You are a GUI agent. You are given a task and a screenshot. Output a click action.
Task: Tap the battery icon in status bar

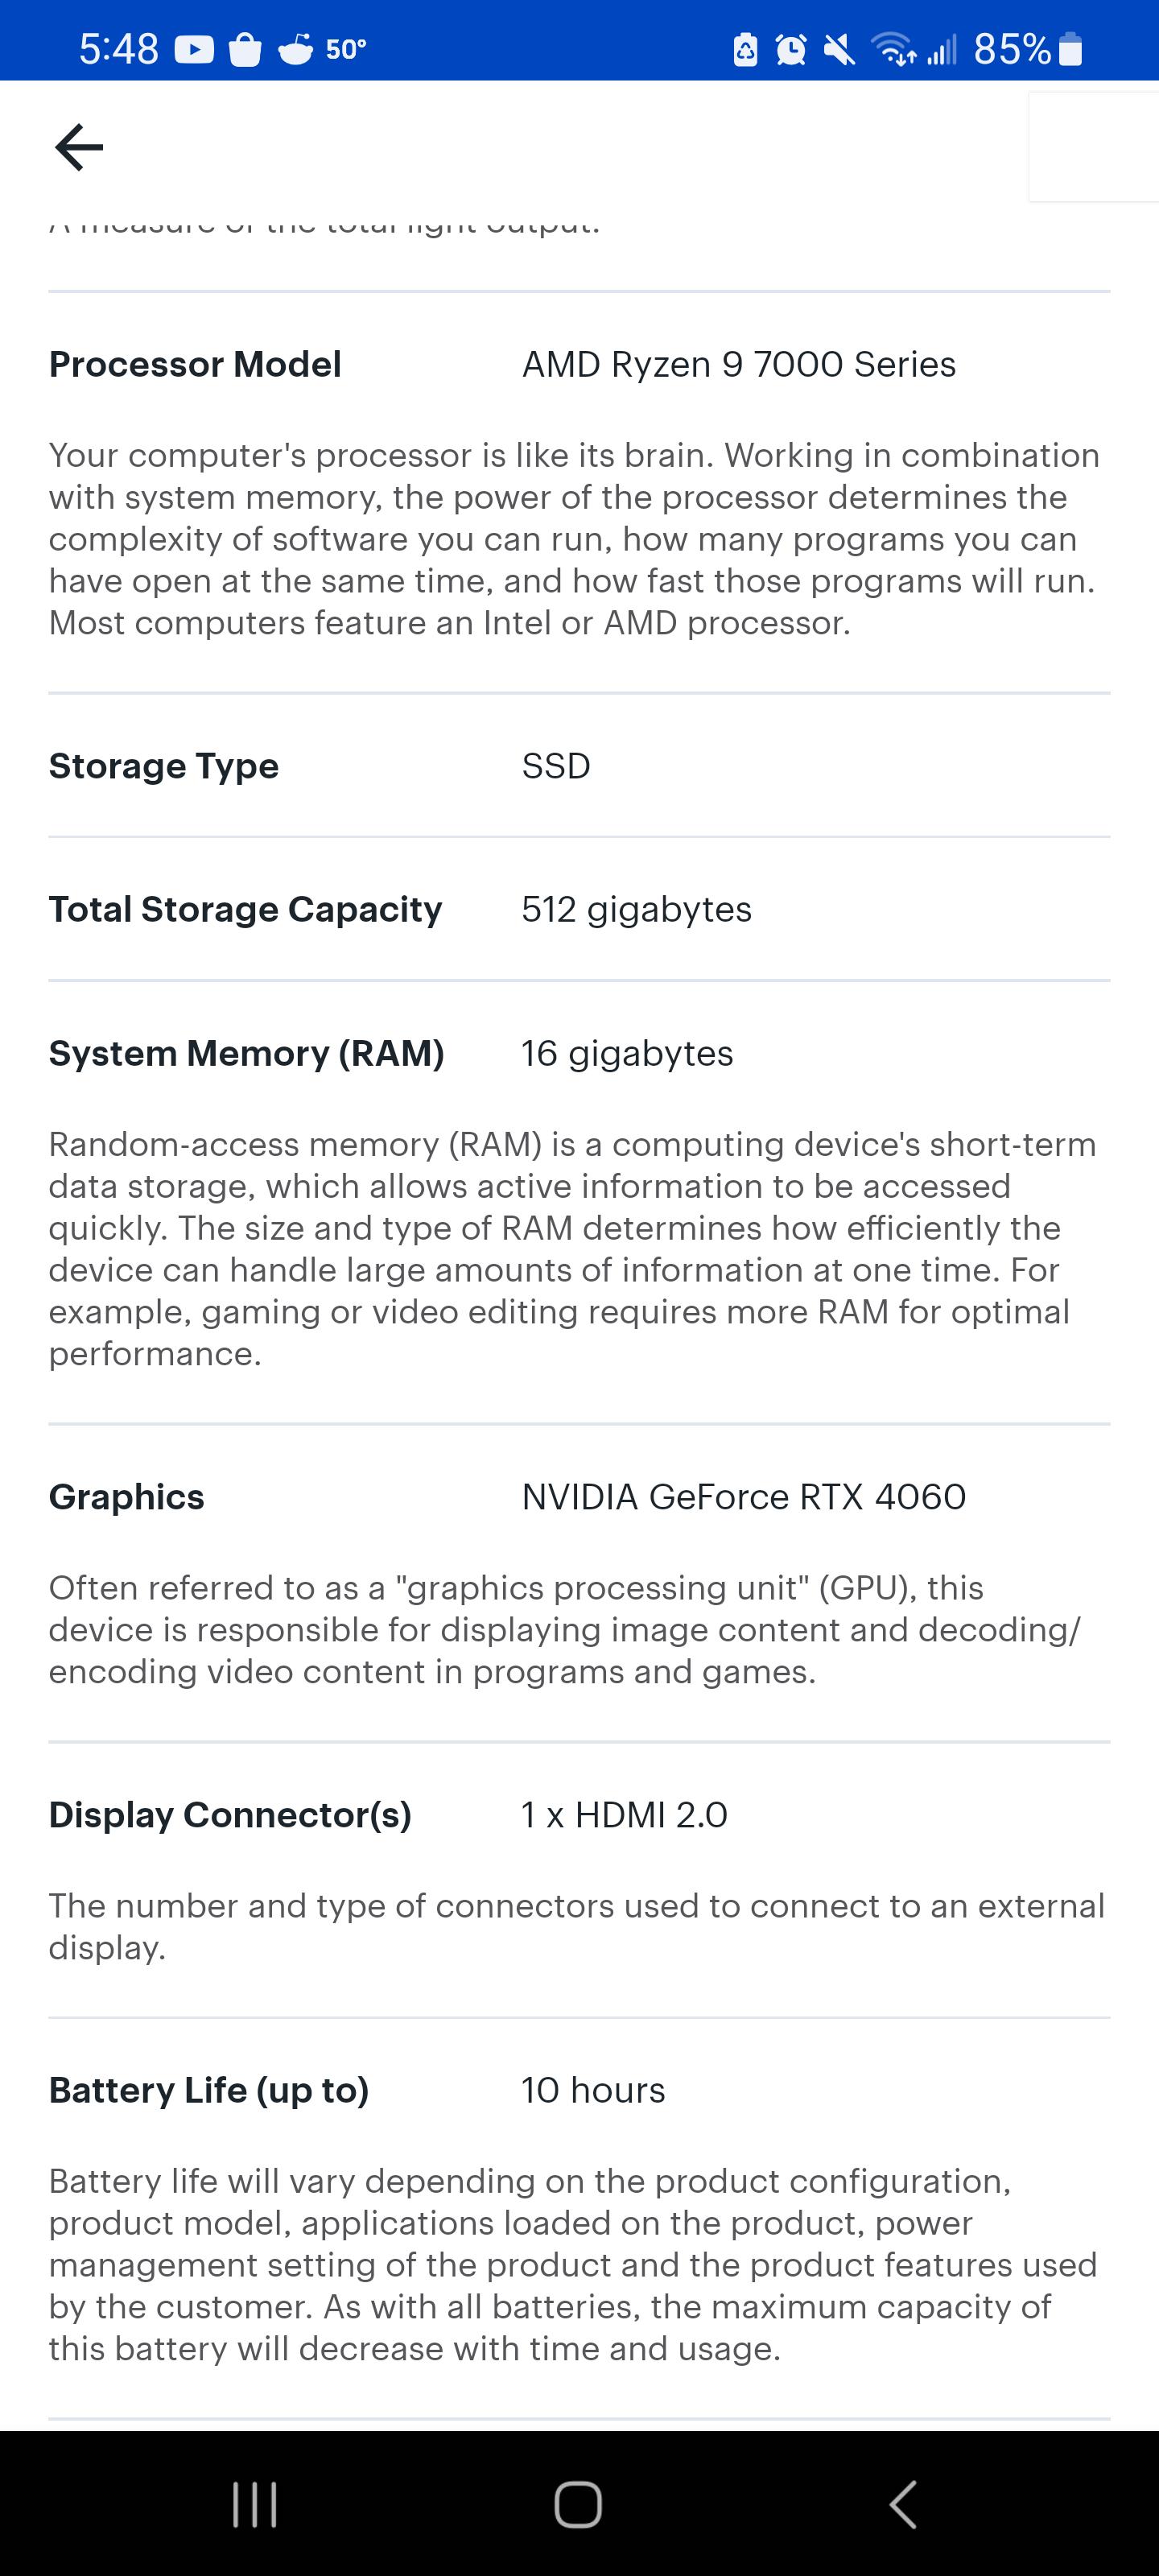pos(1070,49)
